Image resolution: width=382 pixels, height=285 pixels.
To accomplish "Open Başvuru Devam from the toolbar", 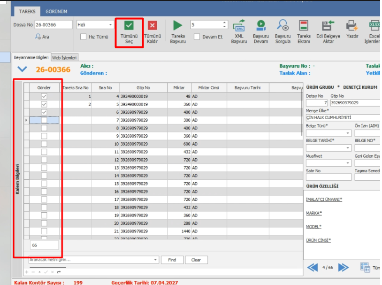I will point(260,25).
